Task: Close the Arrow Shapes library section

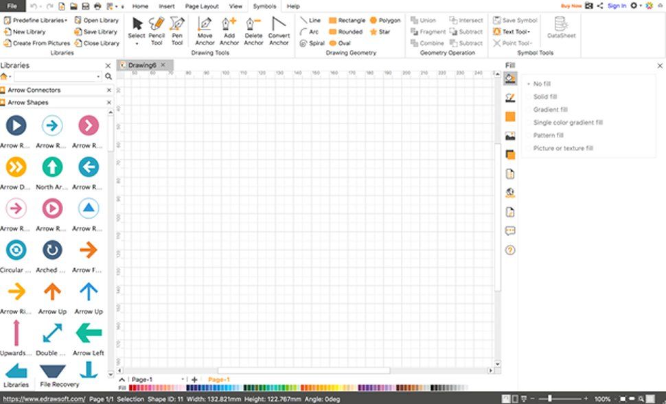Action: [108, 102]
